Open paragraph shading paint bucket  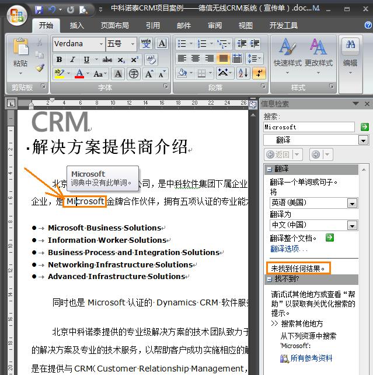182,73
